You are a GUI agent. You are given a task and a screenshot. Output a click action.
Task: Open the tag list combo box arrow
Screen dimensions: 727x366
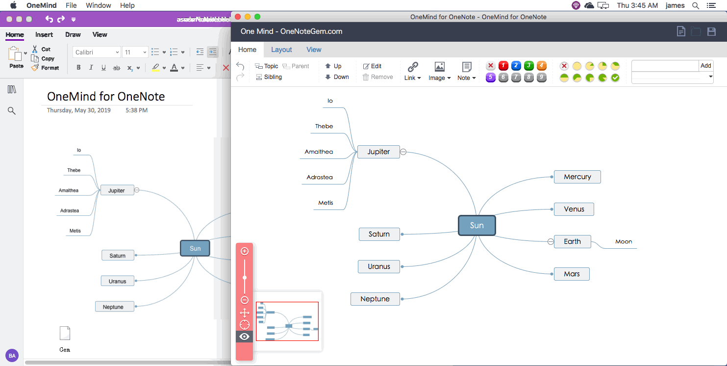(710, 77)
